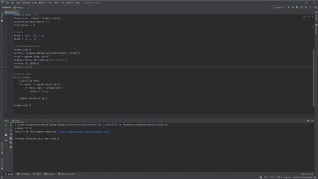Open the Run tool window button
318x179 pixels.
pyautogui.click(x=9, y=174)
